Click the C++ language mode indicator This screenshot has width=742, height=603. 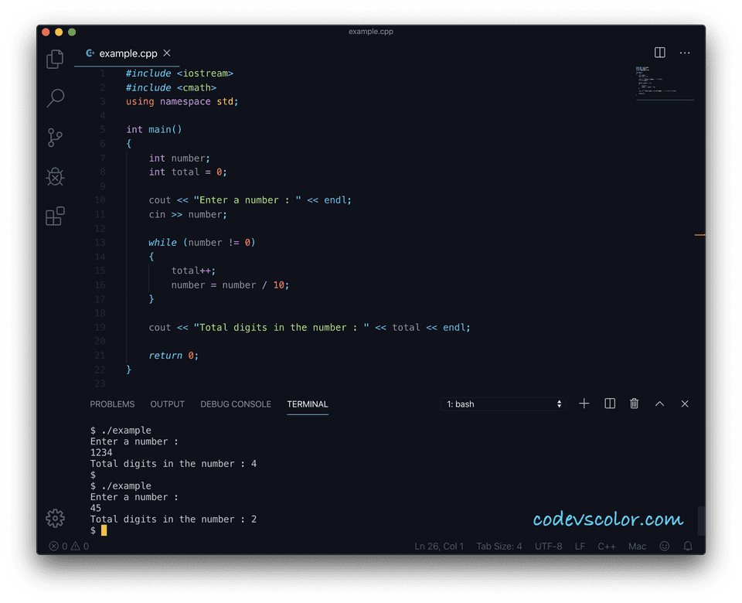(x=607, y=547)
